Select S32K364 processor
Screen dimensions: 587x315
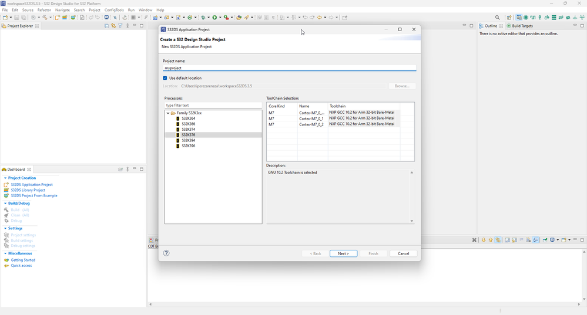point(188,118)
